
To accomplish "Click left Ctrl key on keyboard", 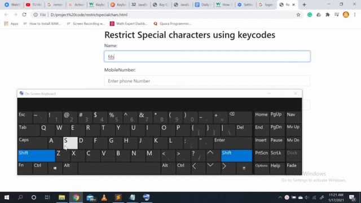I will [40, 168].
